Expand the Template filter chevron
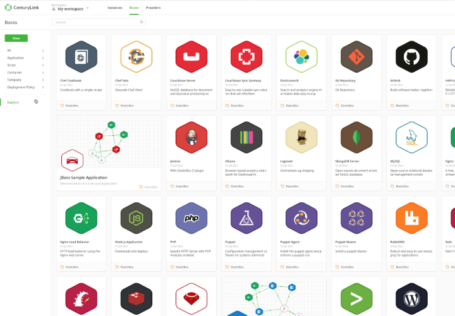 (x=43, y=80)
